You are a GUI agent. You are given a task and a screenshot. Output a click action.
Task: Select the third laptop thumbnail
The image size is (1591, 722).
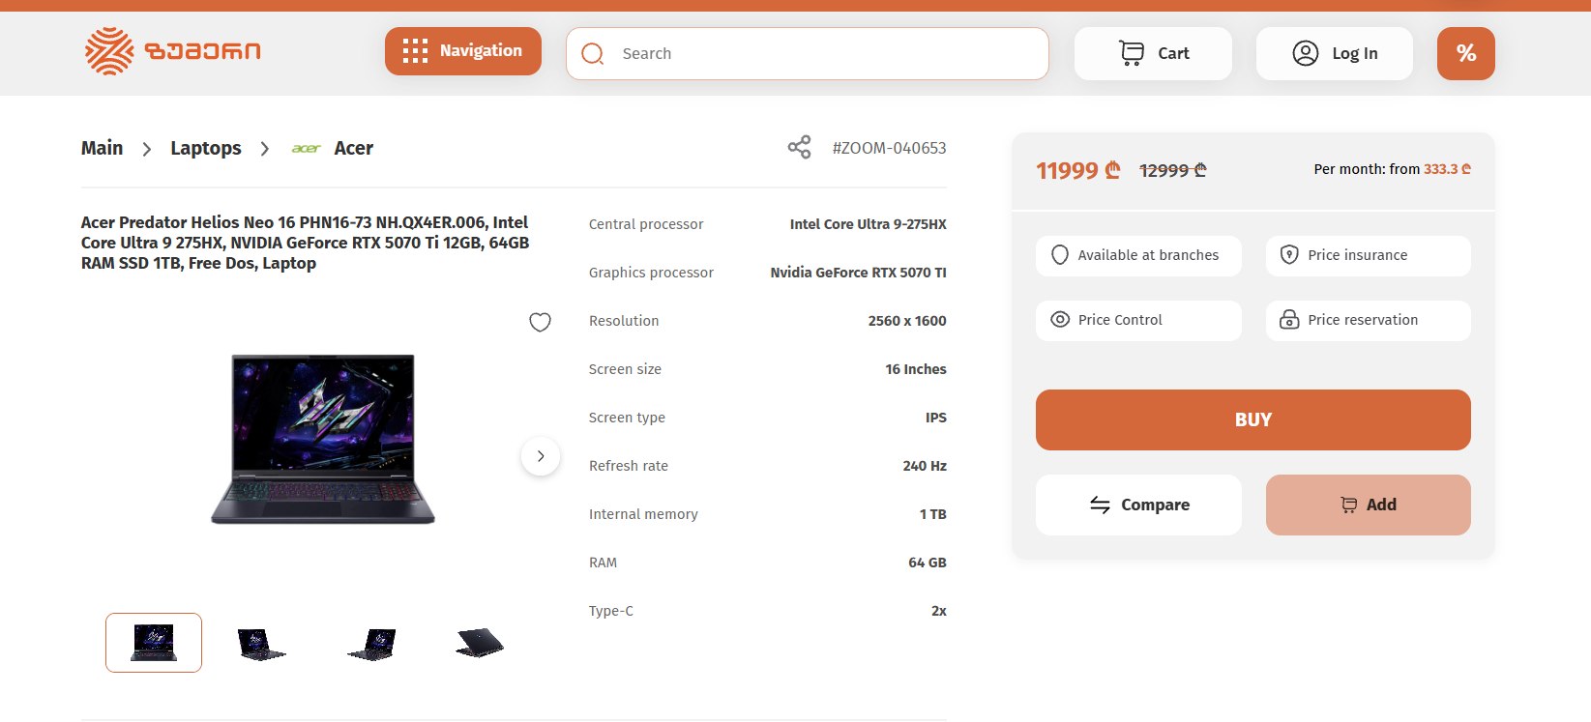click(x=371, y=644)
